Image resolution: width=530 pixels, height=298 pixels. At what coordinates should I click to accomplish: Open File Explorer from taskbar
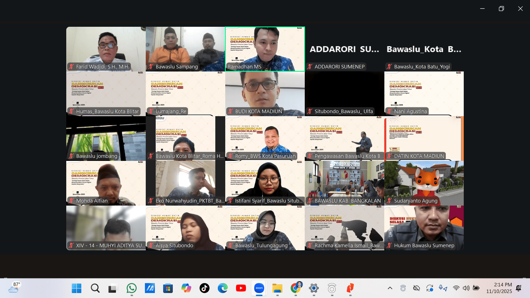pos(277,288)
